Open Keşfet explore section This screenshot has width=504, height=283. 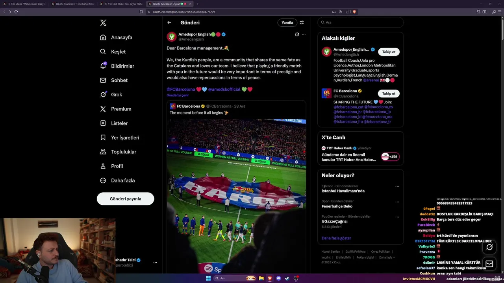coord(113,51)
